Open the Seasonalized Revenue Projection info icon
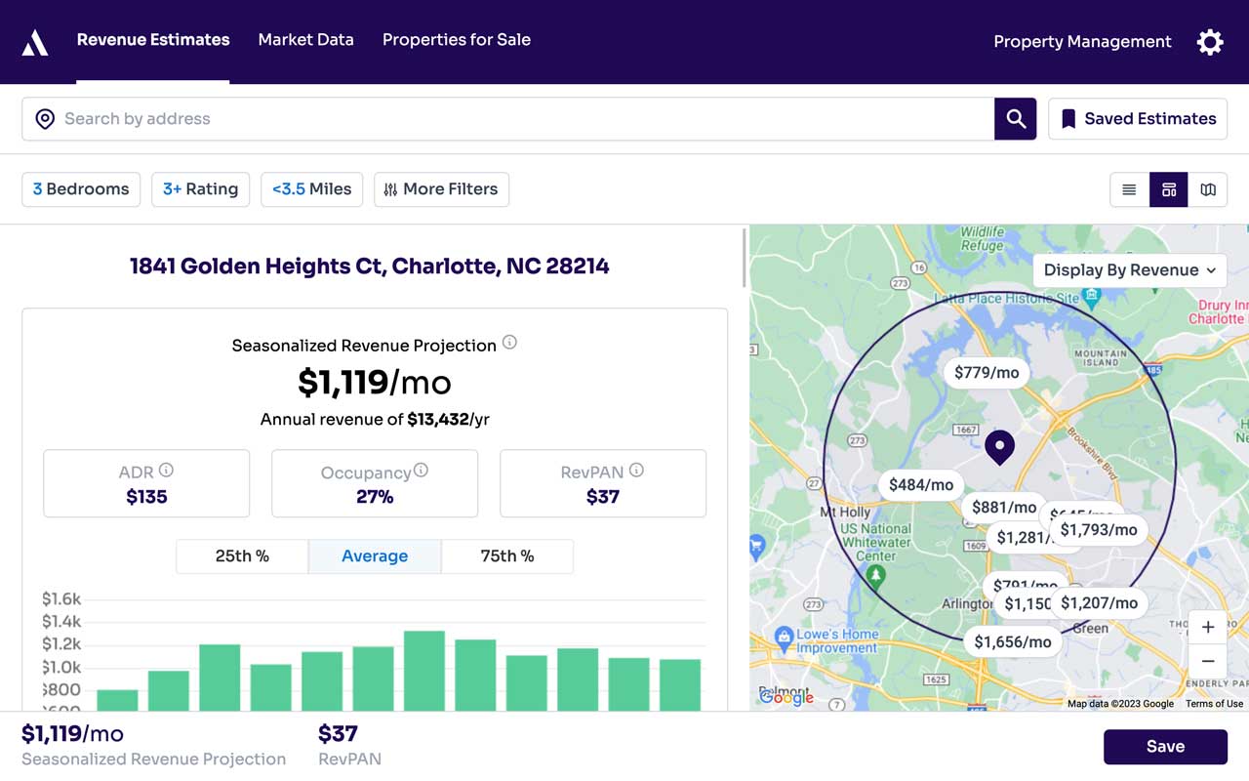The height and width of the screenshot is (781, 1249). 509,342
